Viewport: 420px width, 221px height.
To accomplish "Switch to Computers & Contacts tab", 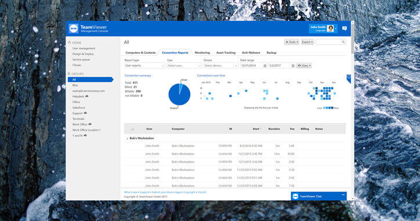I will click(140, 53).
